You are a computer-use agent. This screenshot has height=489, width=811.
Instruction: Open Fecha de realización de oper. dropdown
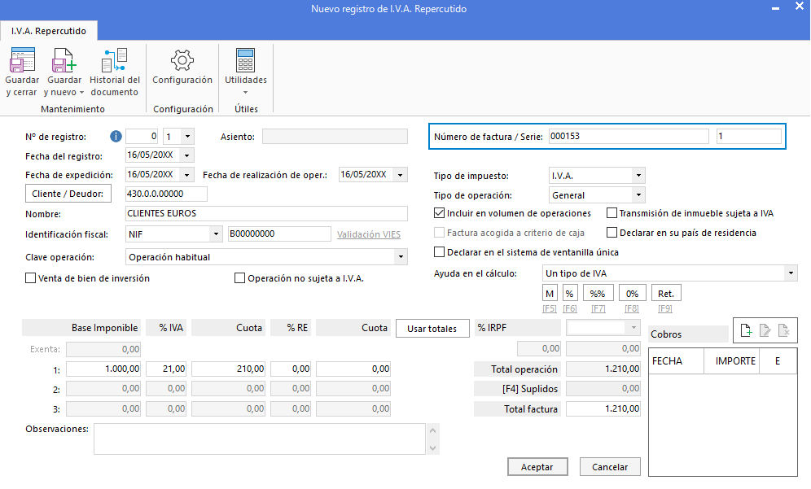(401, 175)
